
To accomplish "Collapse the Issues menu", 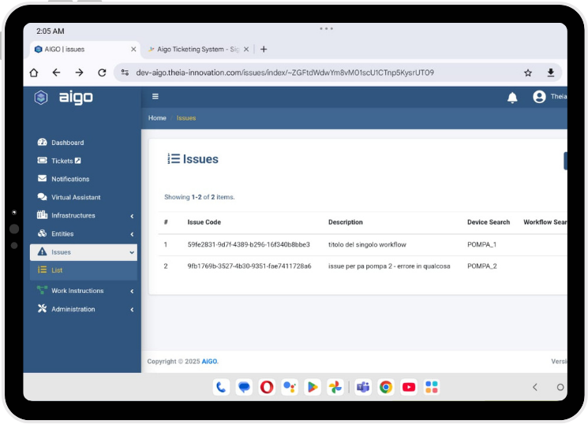I will [83, 252].
